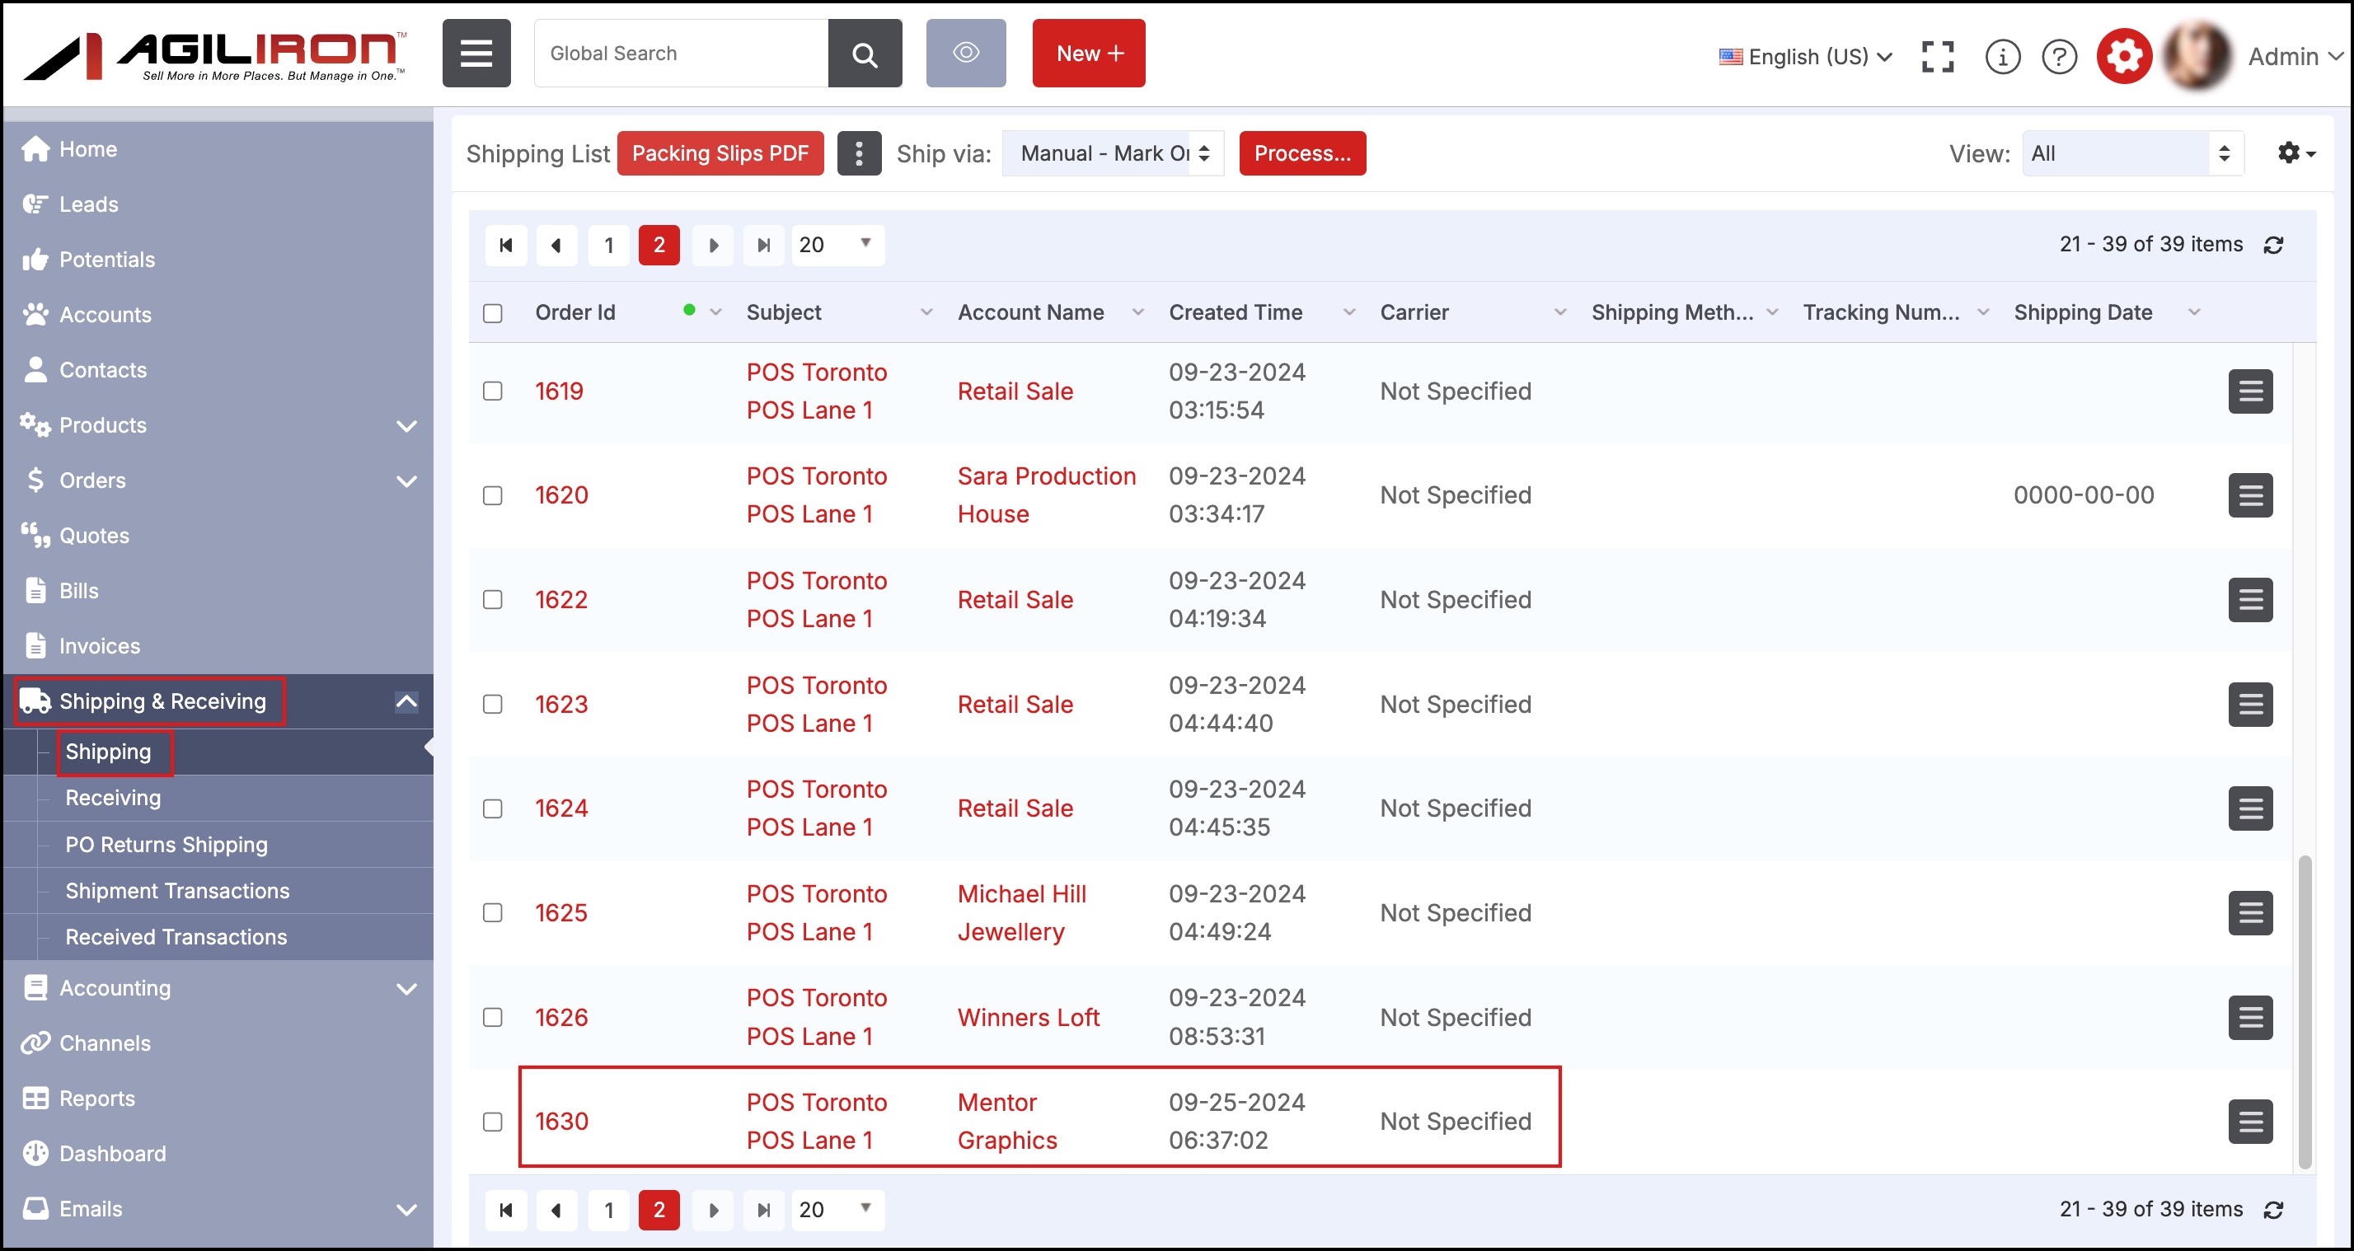The height and width of the screenshot is (1251, 2354).
Task: Open order 1630 link
Action: 561,1122
